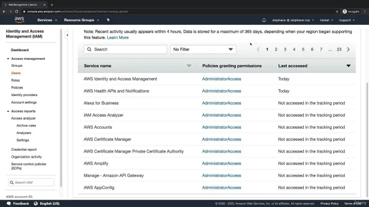The height and width of the screenshot is (207, 369).
Task: Open the No Filter dropdown
Action: [203, 49]
